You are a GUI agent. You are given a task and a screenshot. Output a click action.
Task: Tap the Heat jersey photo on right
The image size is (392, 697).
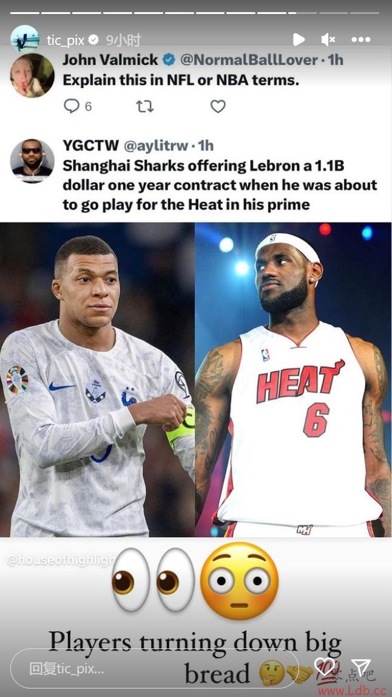coord(293,379)
